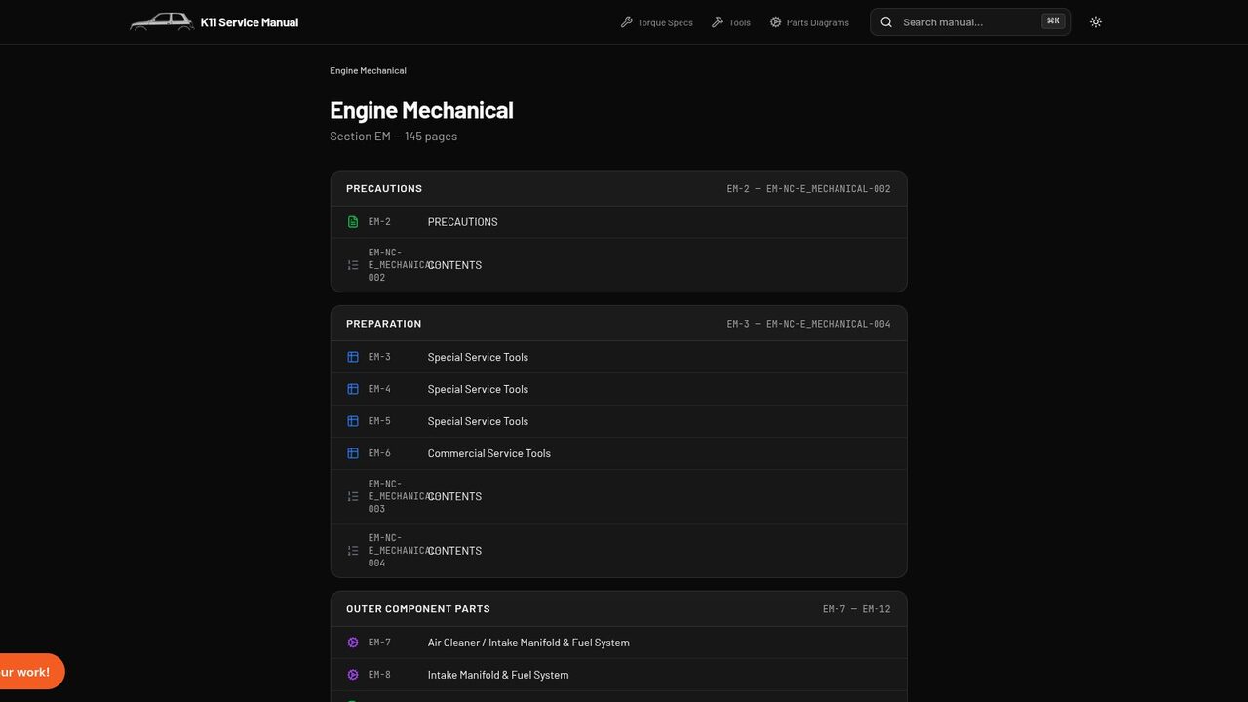The image size is (1248, 702).
Task: Open EM-4 Special Service Tools
Action: [618, 389]
